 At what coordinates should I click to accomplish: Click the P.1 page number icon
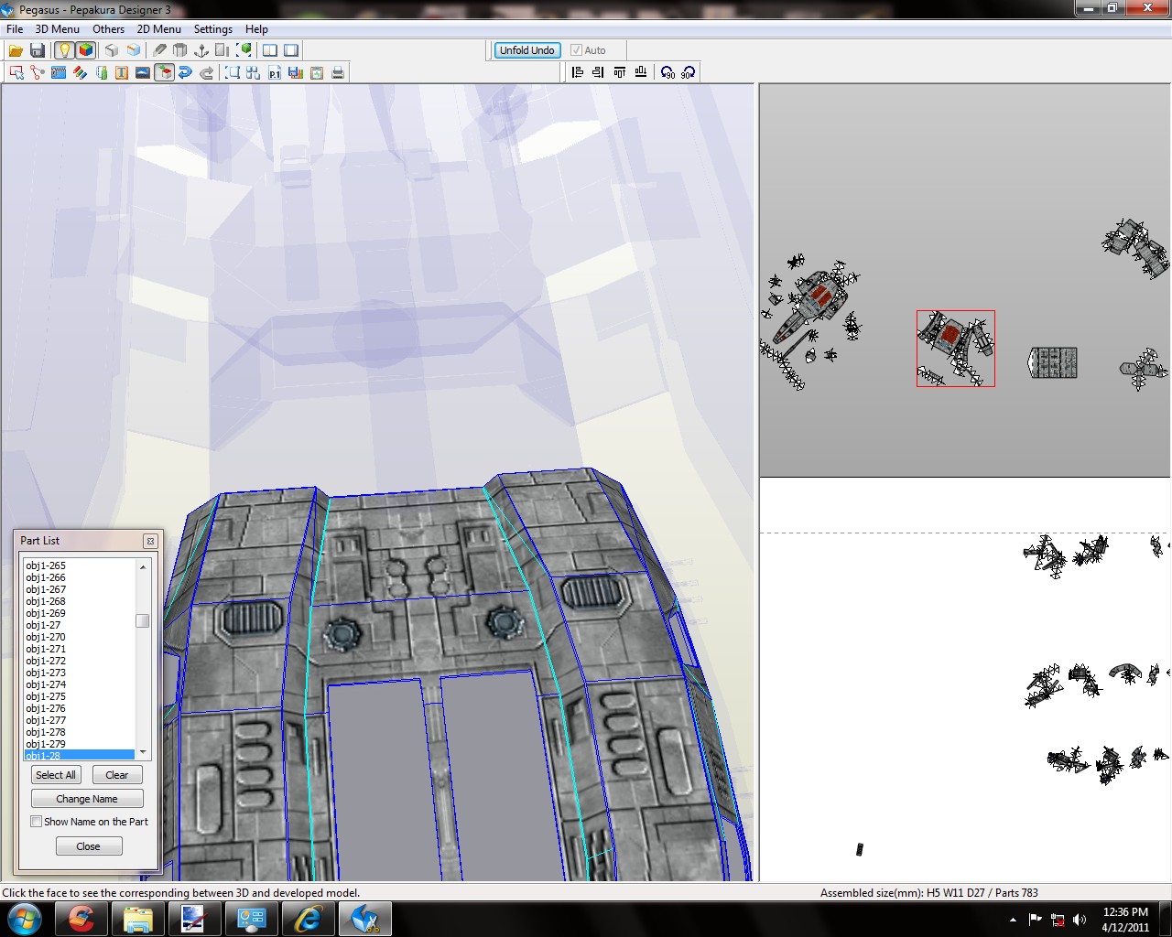click(x=275, y=72)
